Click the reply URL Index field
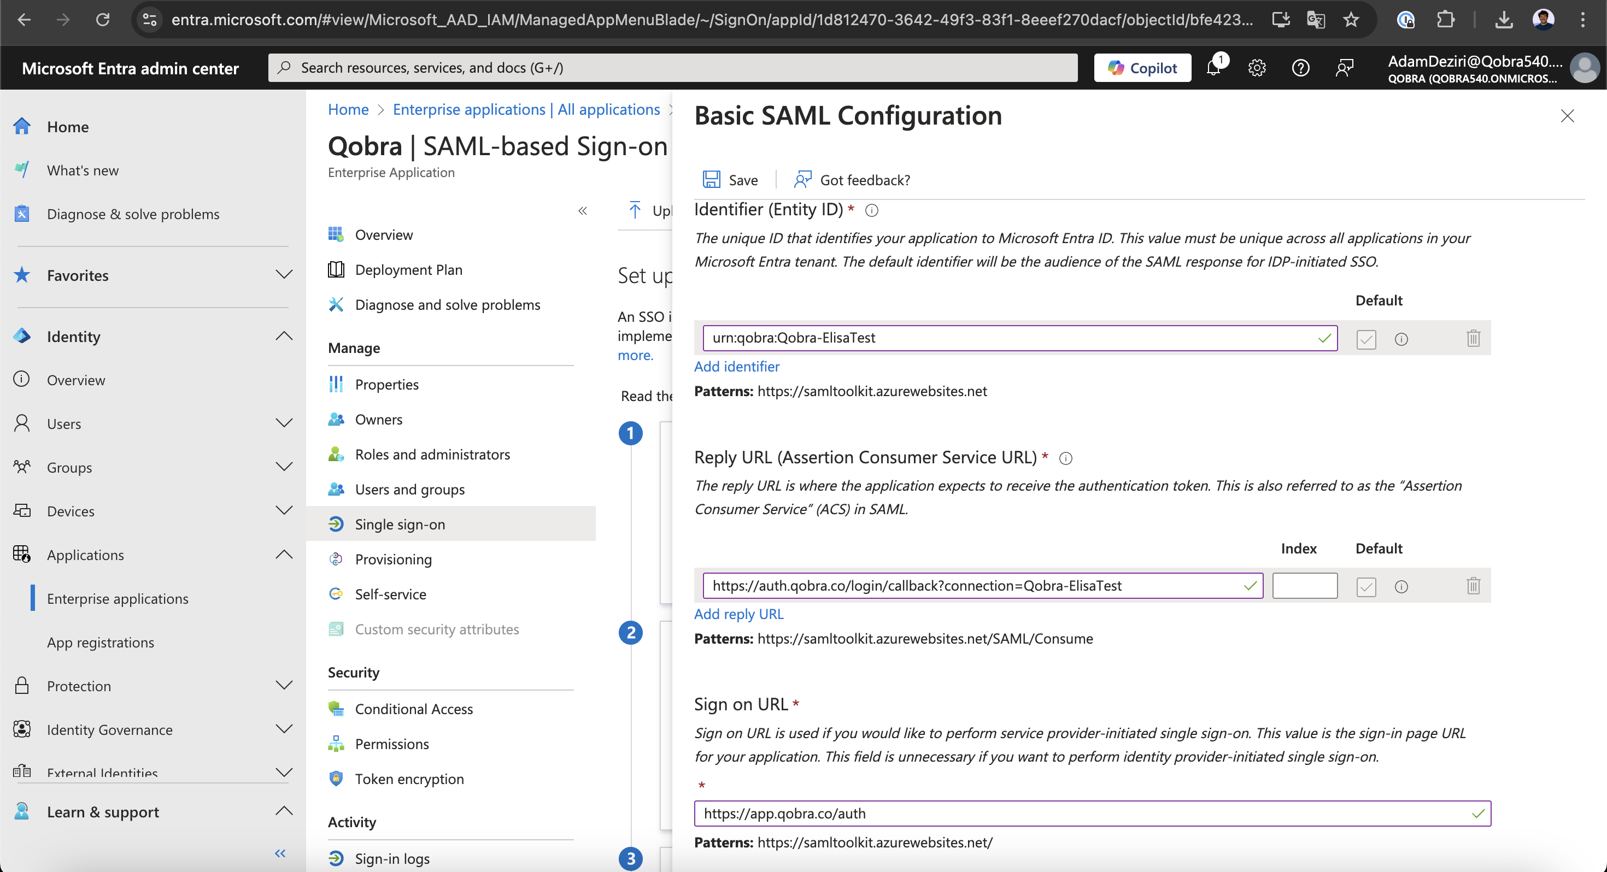The width and height of the screenshot is (1607, 872). 1304,586
